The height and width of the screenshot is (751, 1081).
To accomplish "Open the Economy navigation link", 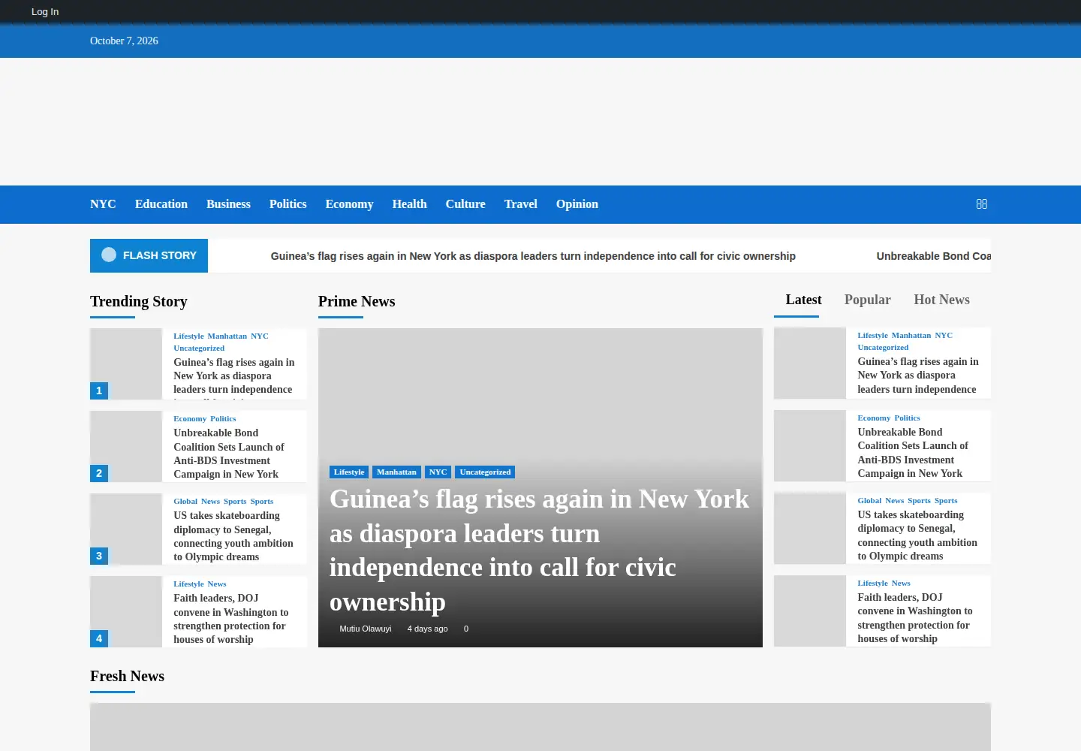I will tap(349, 204).
